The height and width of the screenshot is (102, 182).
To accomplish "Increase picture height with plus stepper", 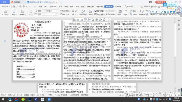I will [x=57, y=11].
